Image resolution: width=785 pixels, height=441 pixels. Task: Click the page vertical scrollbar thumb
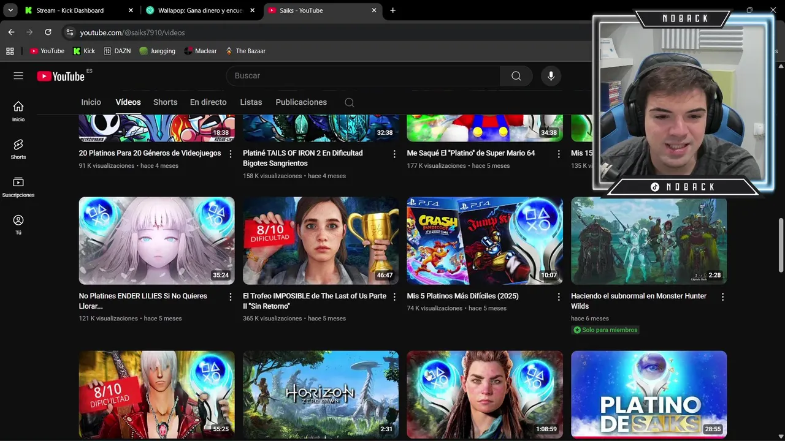[781, 245]
